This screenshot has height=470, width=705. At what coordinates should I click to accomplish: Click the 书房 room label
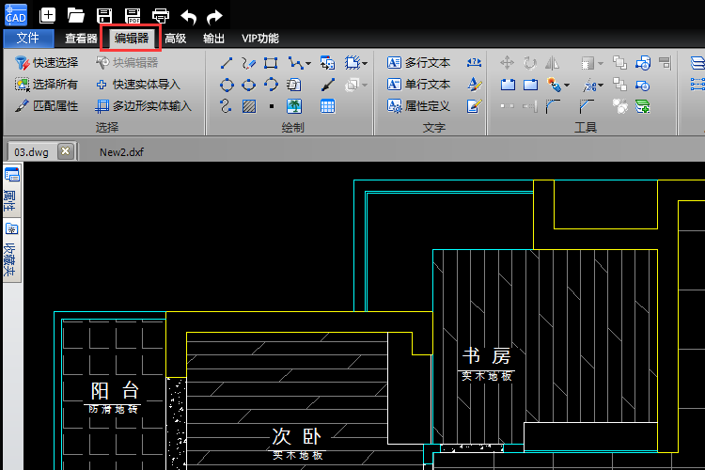coord(486,356)
